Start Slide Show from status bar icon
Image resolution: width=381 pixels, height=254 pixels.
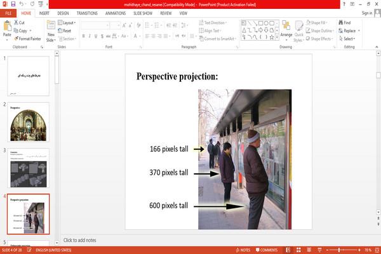(319, 250)
